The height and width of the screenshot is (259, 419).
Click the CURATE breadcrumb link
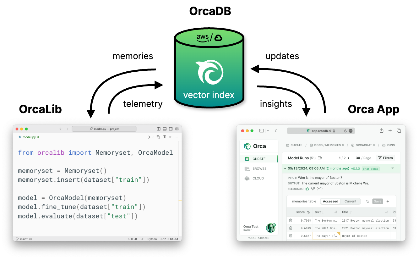[x=294, y=145]
